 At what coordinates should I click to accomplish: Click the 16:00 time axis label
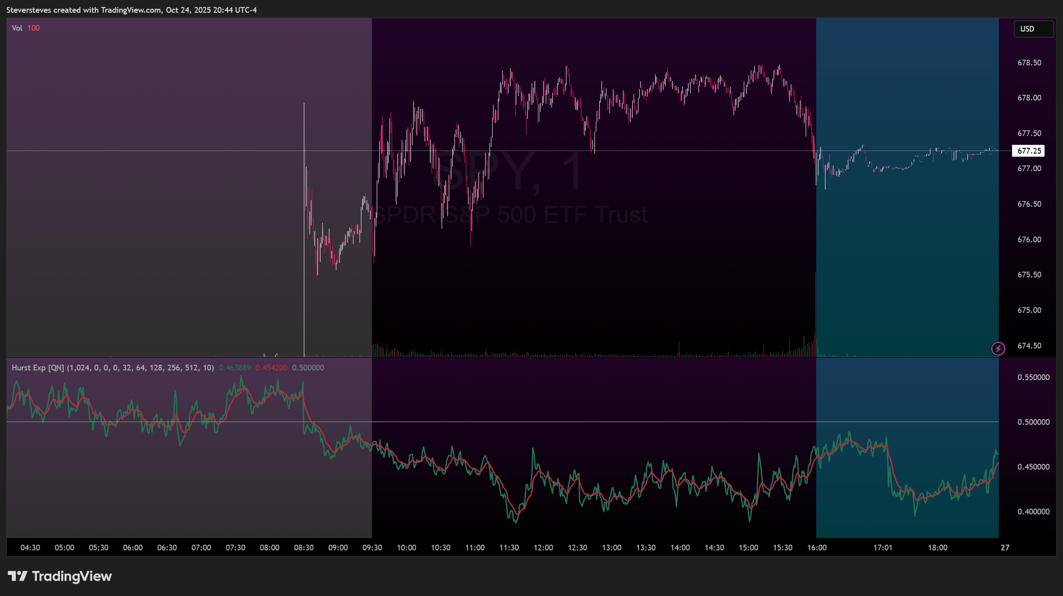[817, 548]
